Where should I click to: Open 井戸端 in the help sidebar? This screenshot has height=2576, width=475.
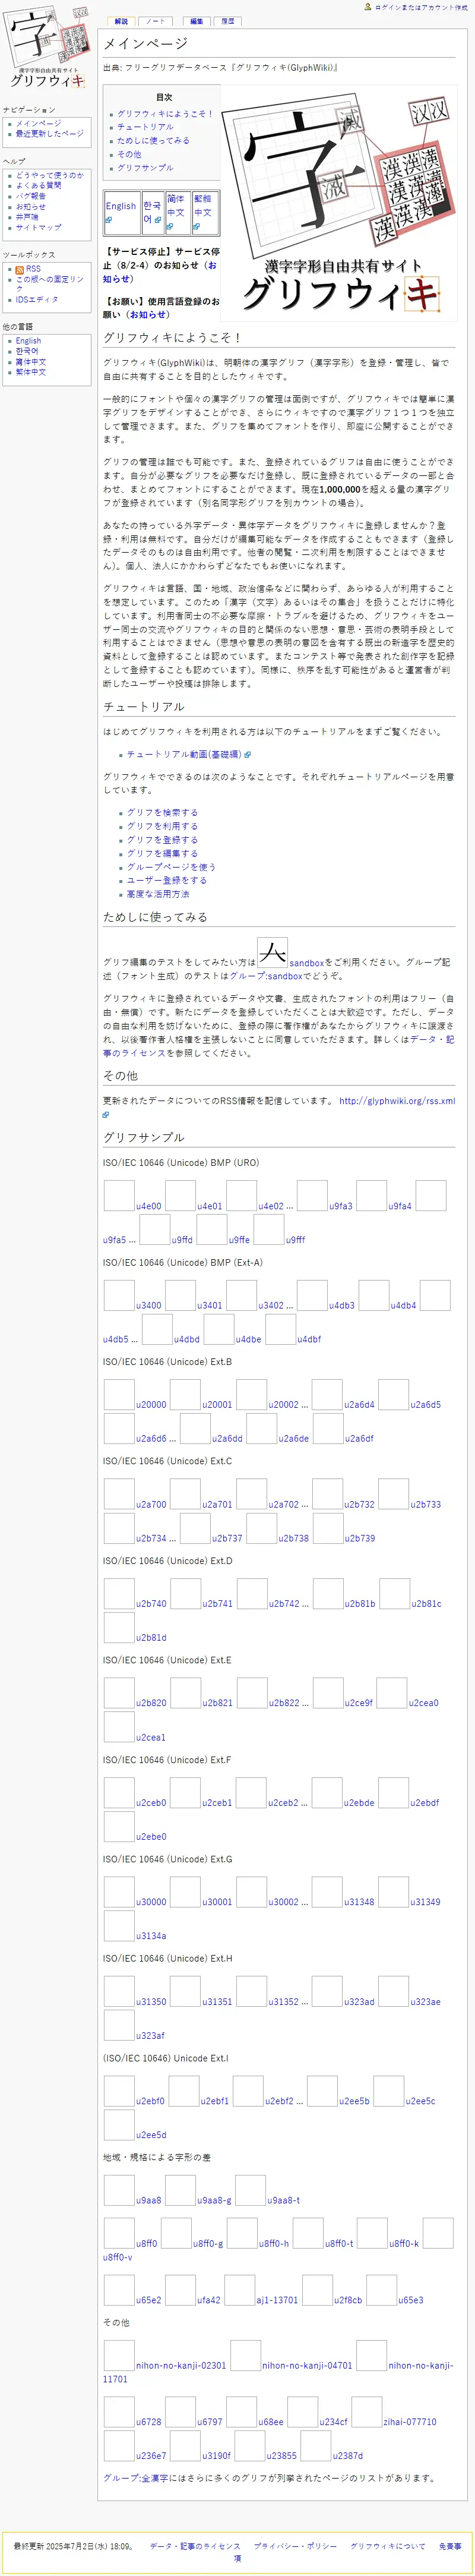pyautogui.click(x=27, y=217)
